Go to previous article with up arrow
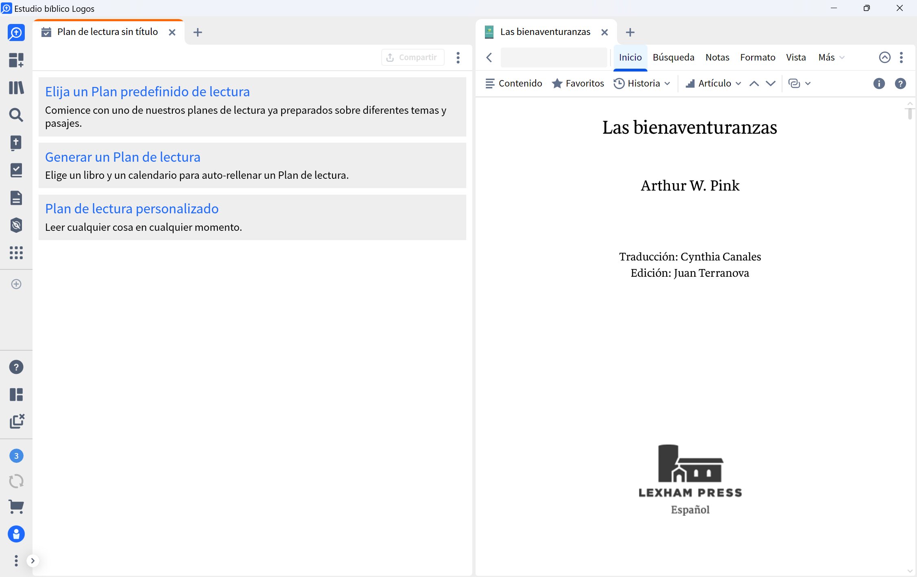The height and width of the screenshot is (577, 917). tap(754, 84)
